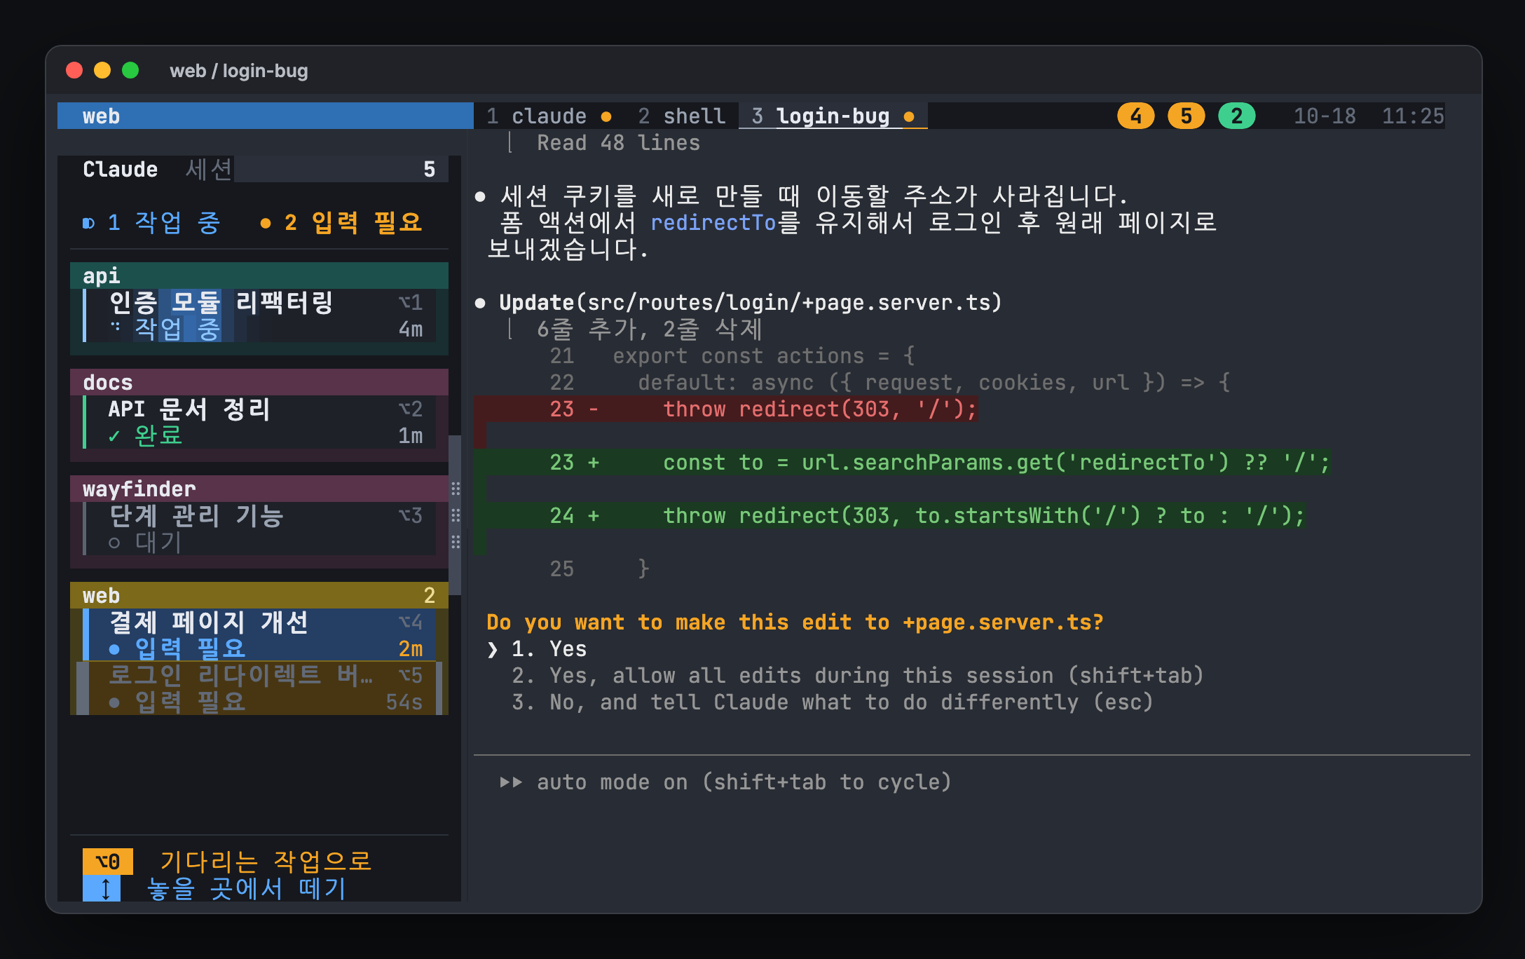1525x959 pixels.
Task: Click the clock '11:25' in status bar
Action: pos(1413,116)
